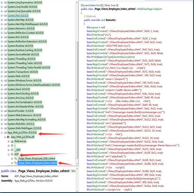Select the System.Net.Http.Formatting tree row
The image size is (194, 193).
point(27,120)
